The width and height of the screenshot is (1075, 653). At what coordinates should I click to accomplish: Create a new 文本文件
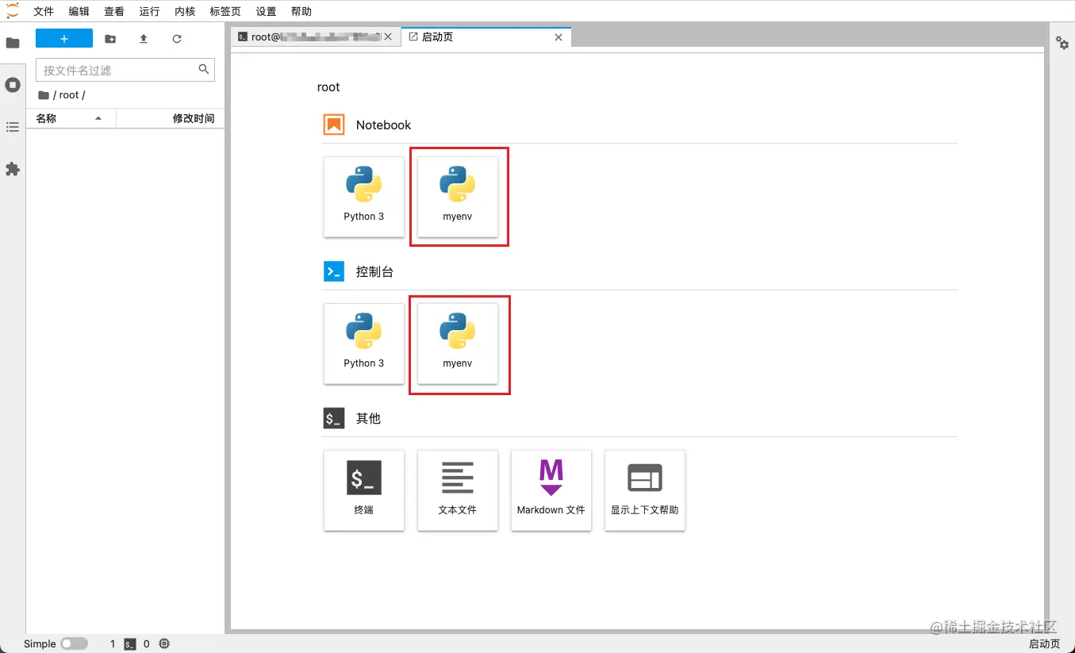click(458, 490)
